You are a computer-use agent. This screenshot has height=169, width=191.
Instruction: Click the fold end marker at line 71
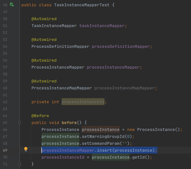(x=20, y=164)
